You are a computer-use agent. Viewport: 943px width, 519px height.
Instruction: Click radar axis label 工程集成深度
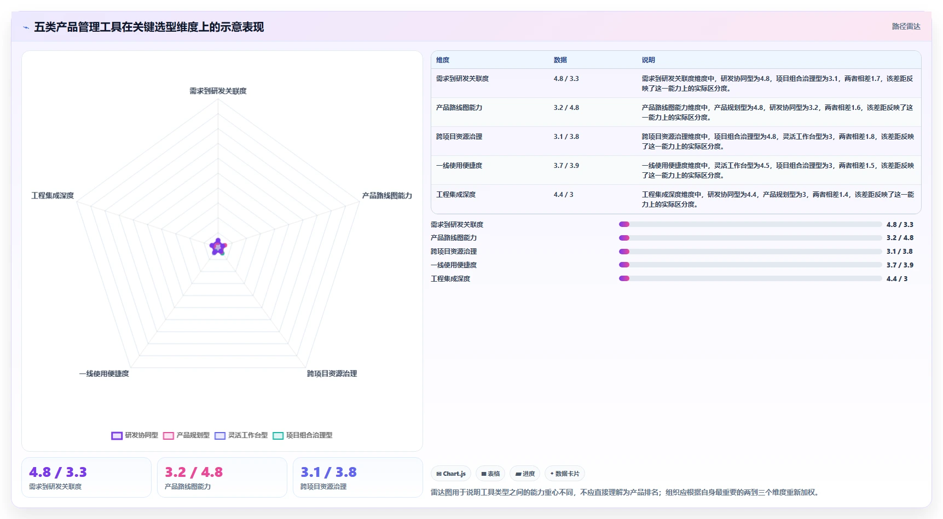tap(53, 195)
